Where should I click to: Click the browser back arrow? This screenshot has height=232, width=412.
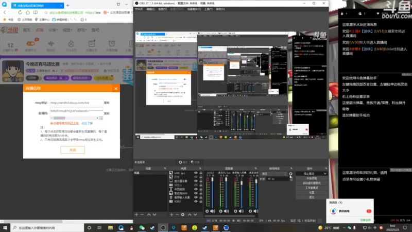point(5,12)
